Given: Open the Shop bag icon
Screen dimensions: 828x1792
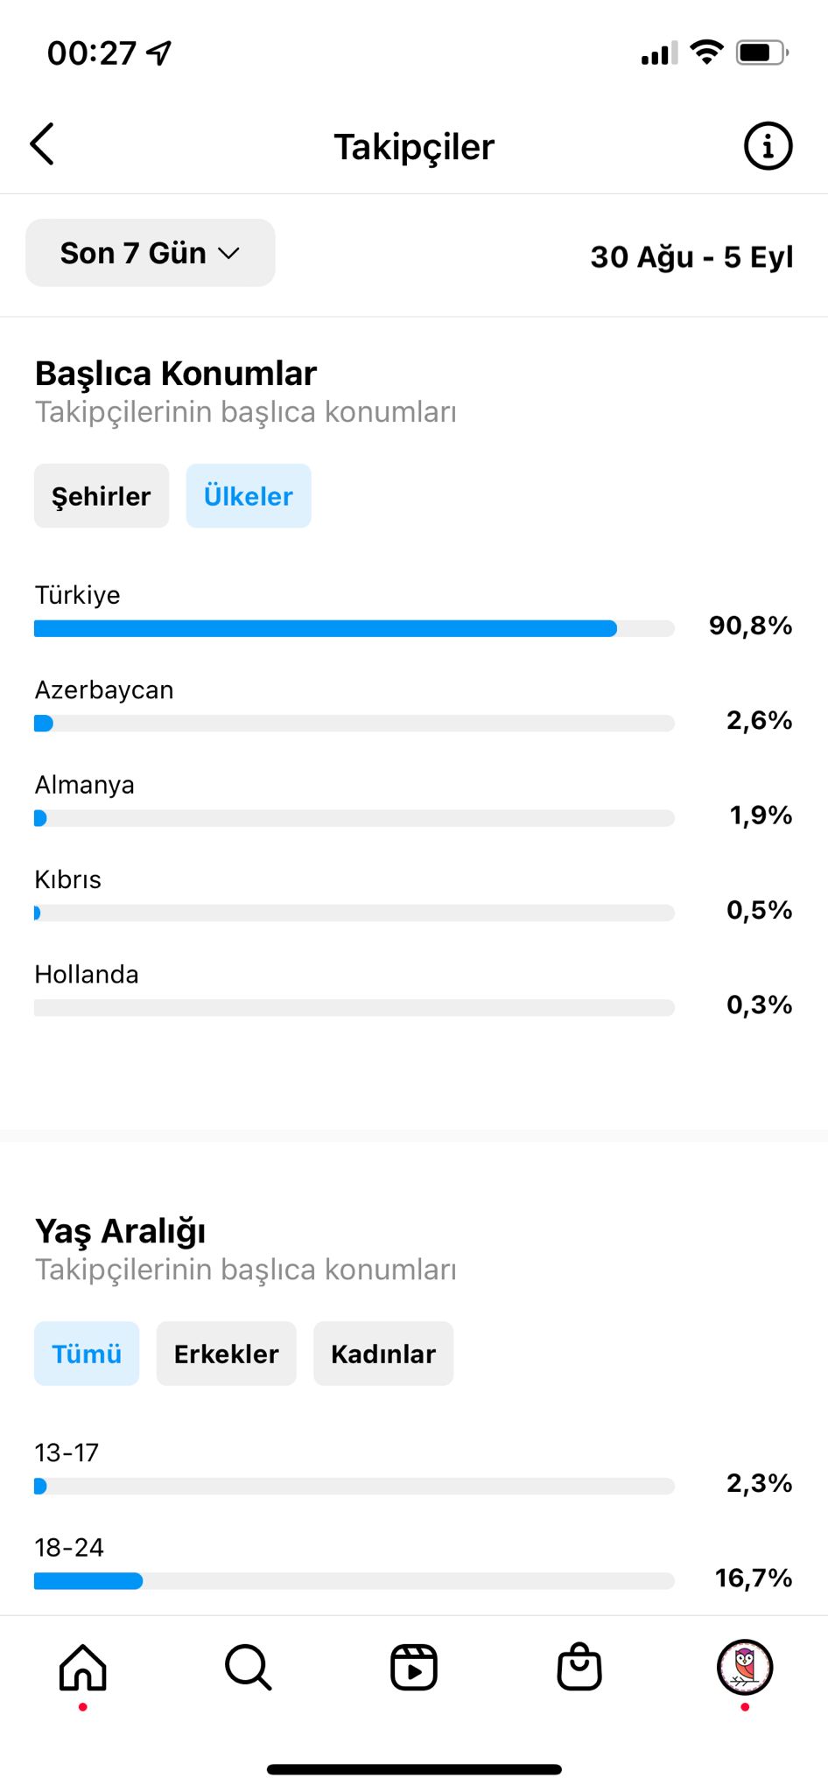Looking at the screenshot, I should click(579, 1666).
